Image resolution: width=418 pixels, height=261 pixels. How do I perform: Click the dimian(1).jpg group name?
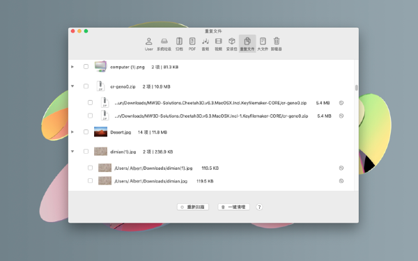pyautogui.click(x=123, y=152)
